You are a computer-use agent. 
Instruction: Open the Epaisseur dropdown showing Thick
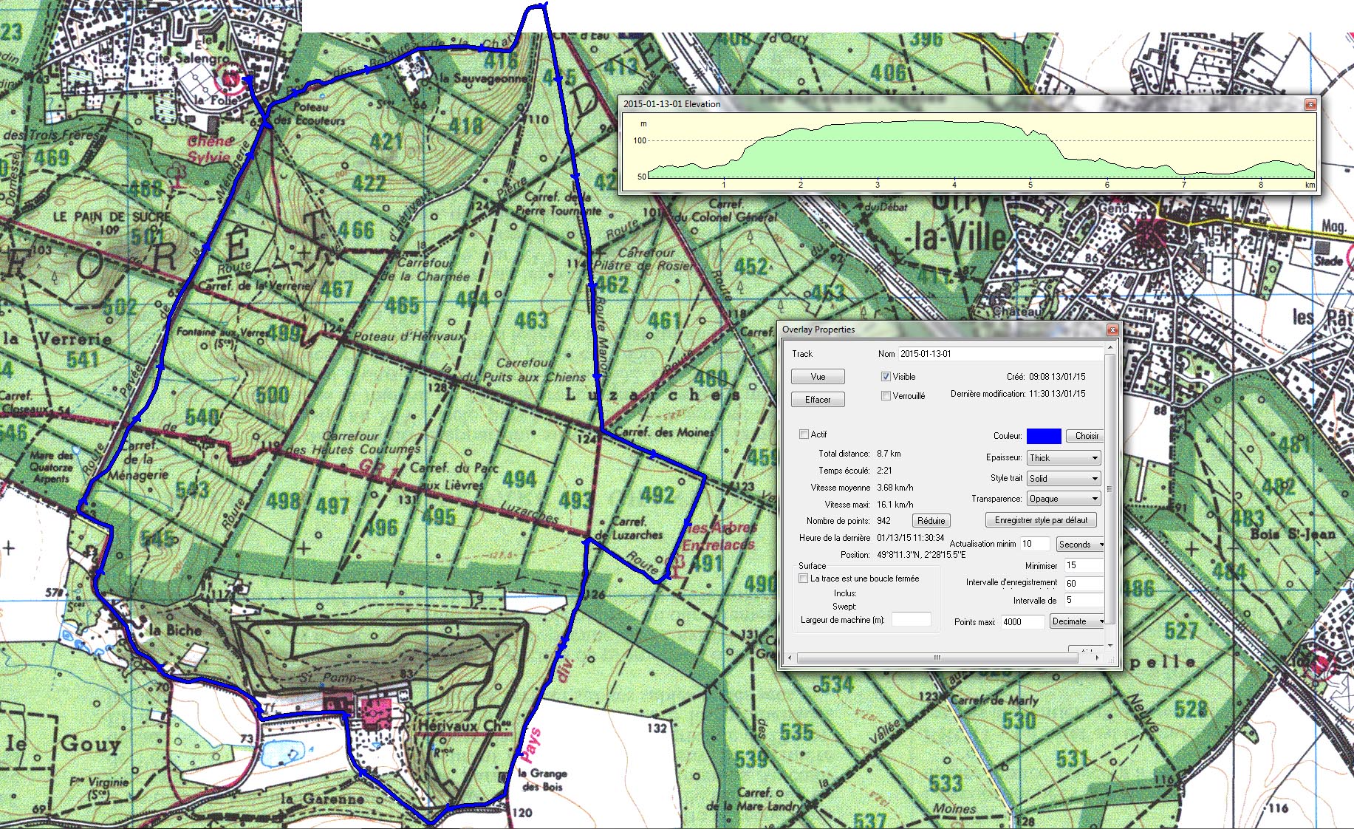1063,458
